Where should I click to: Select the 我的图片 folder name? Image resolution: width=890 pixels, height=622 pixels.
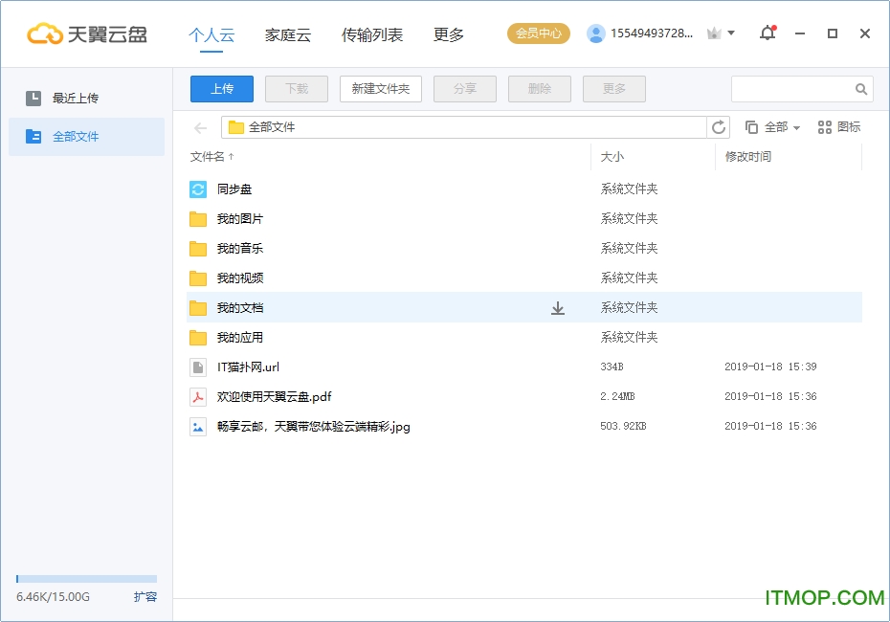click(x=239, y=219)
